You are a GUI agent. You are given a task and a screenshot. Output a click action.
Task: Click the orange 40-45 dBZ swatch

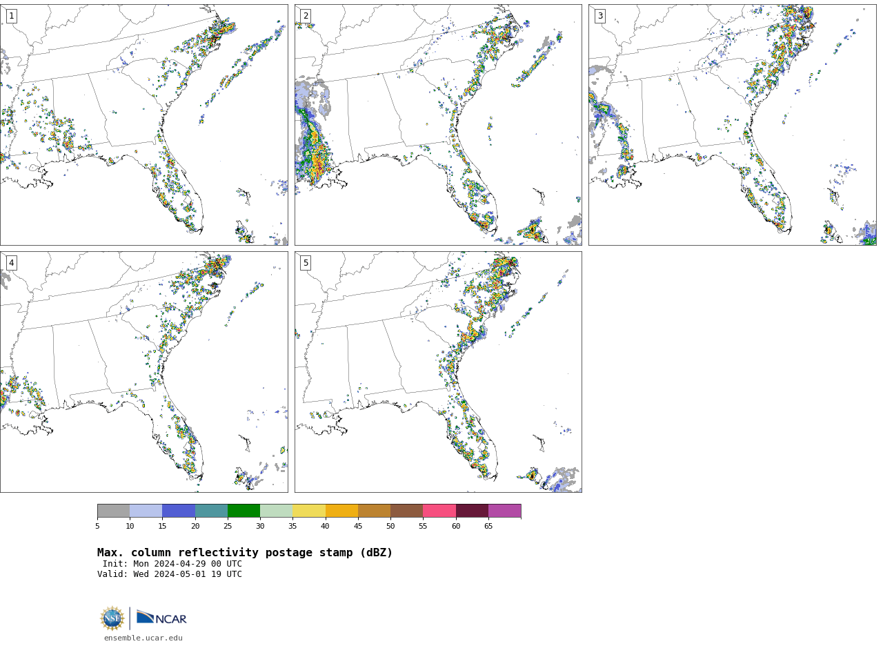click(x=341, y=511)
